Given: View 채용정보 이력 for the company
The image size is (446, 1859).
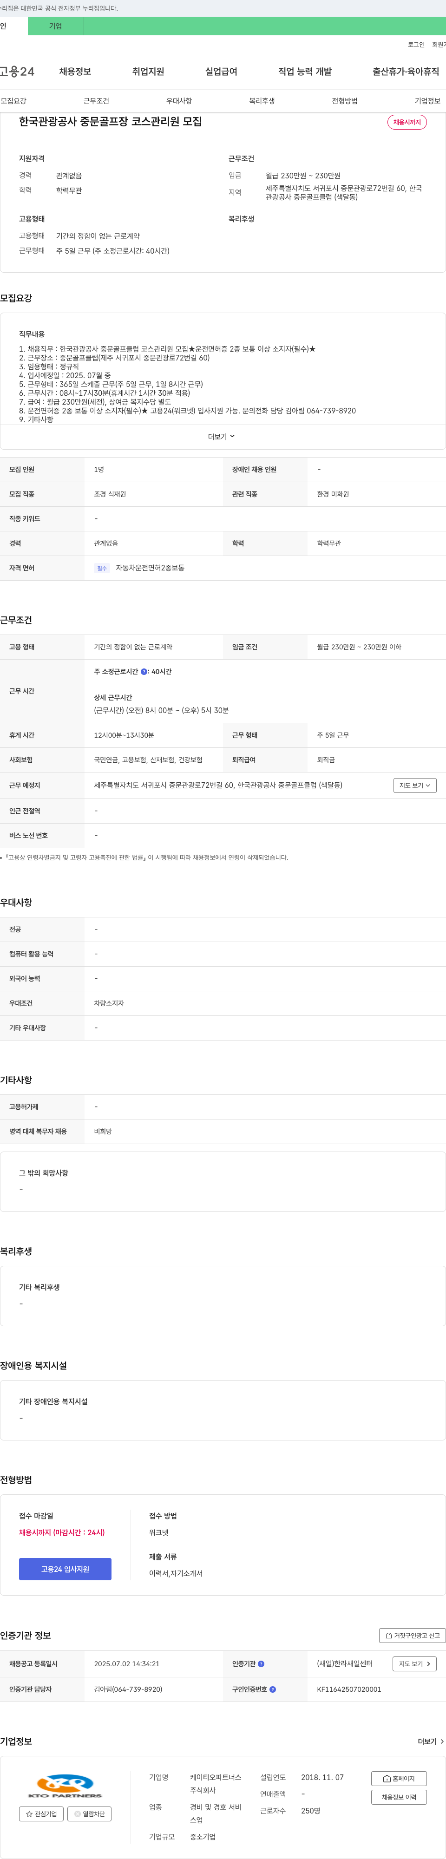Looking at the screenshot, I should click(x=398, y=1797).
